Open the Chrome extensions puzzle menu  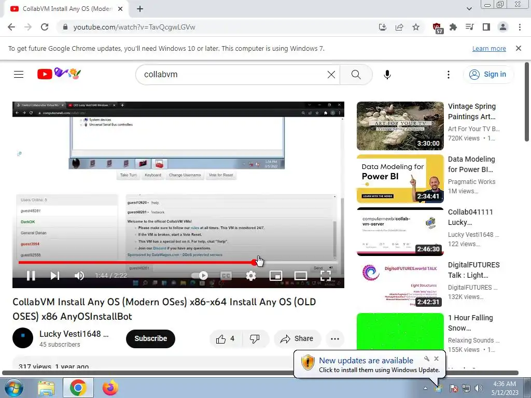click(453, 27)
